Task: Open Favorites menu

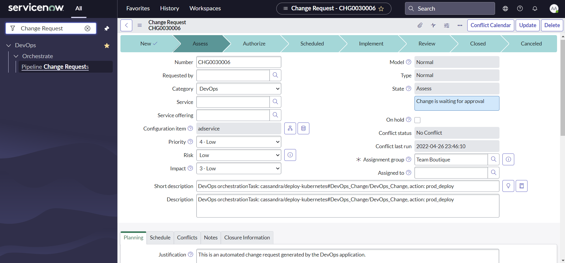Action: click(138, 9)
